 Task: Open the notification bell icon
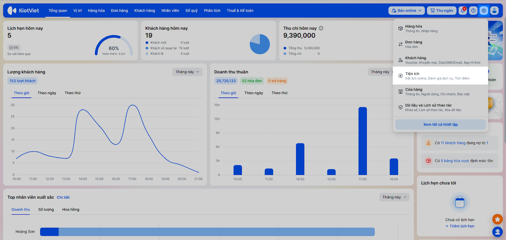[x=463, y=10]
